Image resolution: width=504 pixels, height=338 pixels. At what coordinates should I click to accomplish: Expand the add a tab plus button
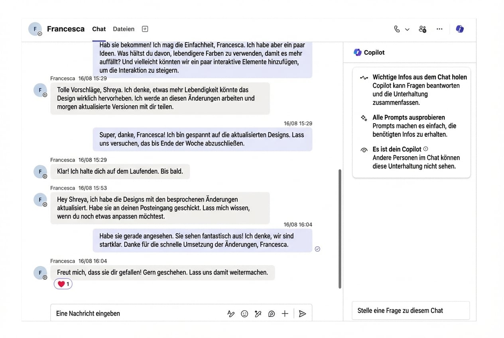(145, 29)
